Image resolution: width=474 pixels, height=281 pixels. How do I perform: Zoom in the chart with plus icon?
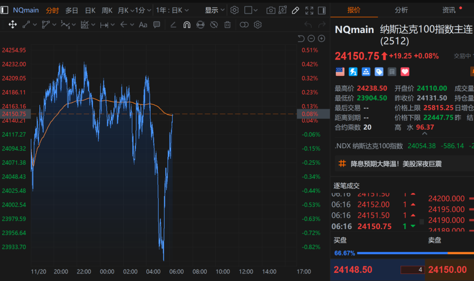point(322,38)
